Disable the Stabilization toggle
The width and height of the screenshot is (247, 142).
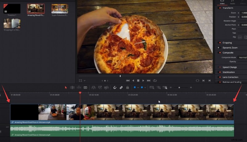pyautogui.click(x=219, y=72)
